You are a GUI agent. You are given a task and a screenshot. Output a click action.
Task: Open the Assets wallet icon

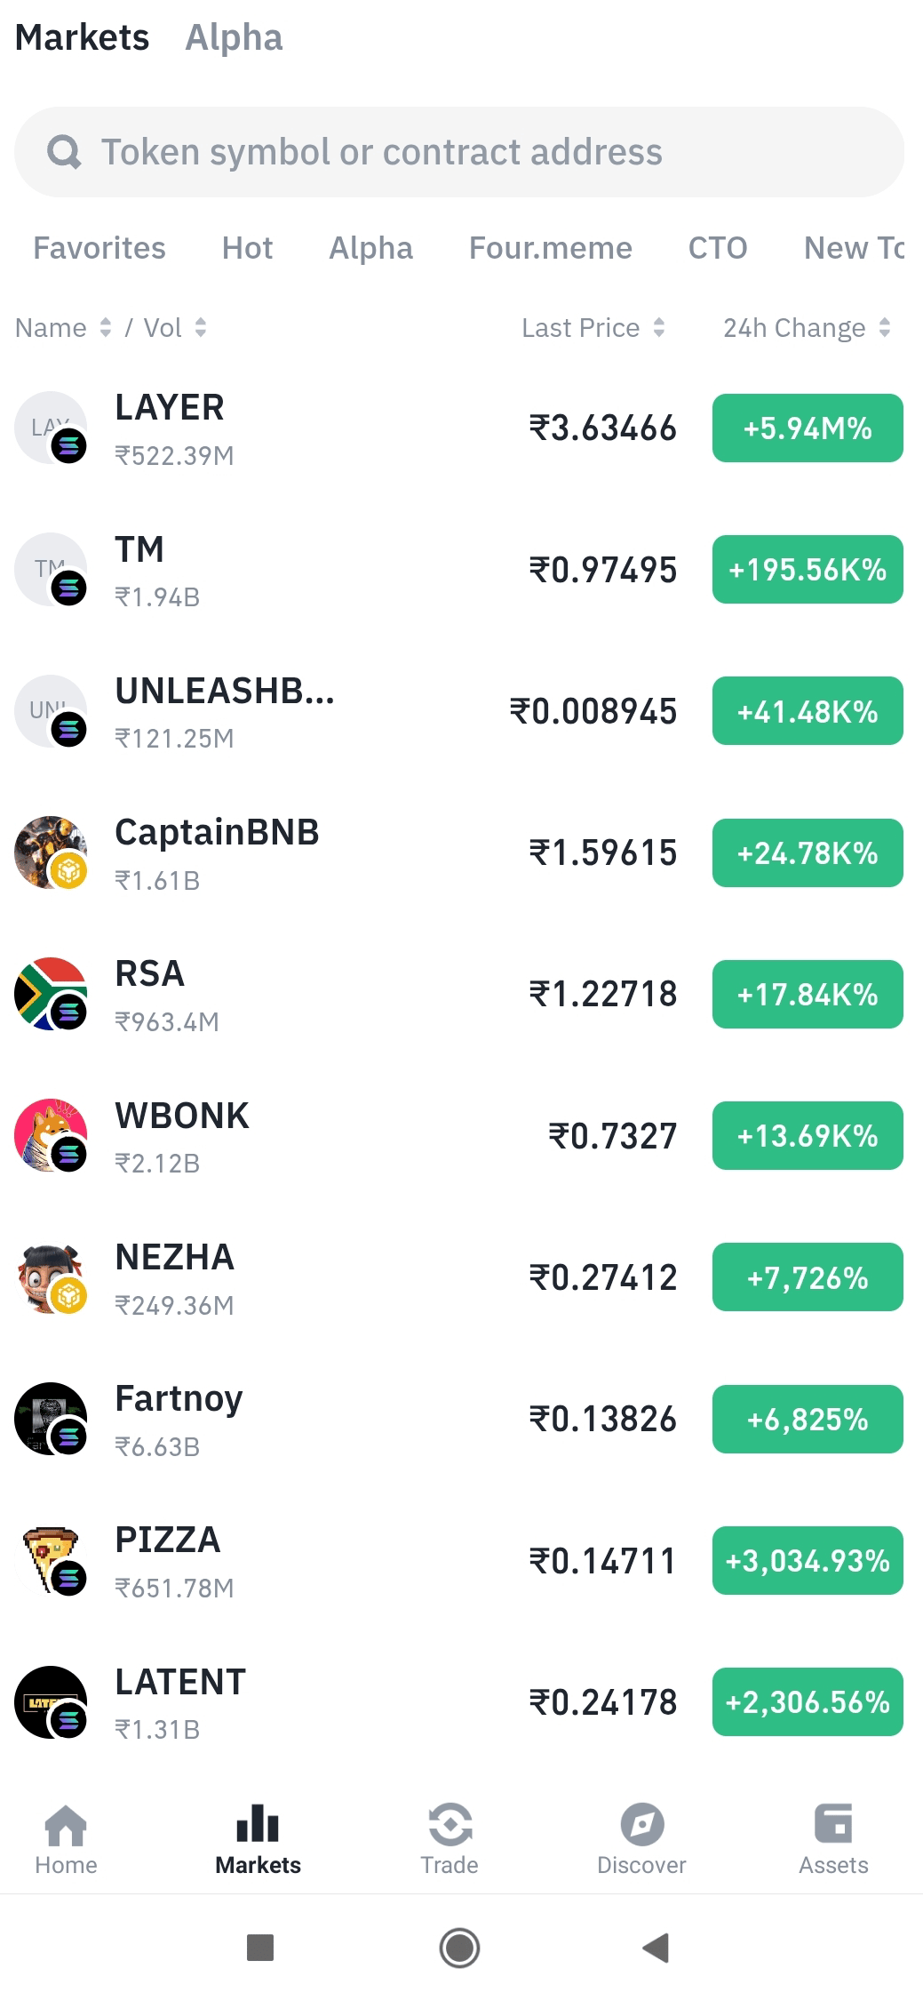(833, 1823)
